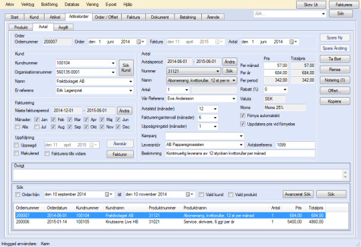Check the Jul month checkbox
Image resolution: width=361 pixels, height=247 pixels.
(x=37, y=127)
